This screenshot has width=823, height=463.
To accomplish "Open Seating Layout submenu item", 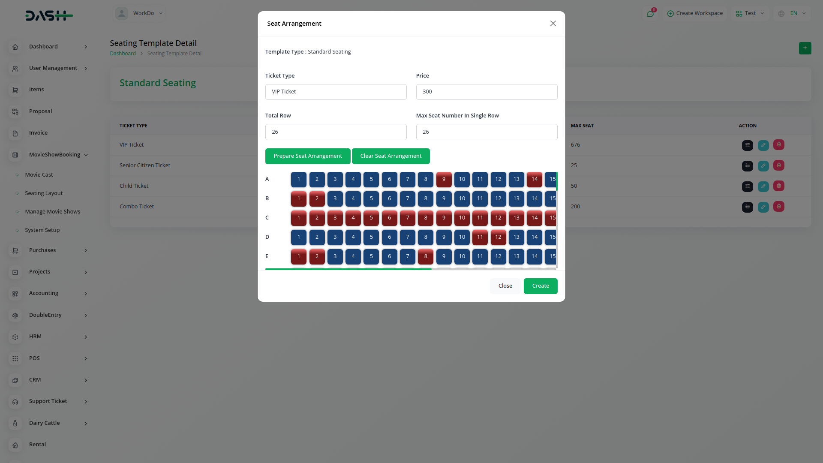I will (x=44, y=193).
